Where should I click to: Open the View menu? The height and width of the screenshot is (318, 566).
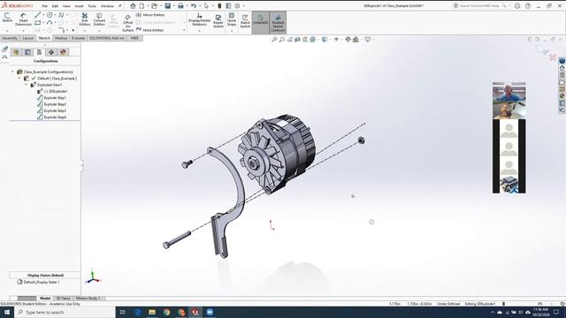66,6
